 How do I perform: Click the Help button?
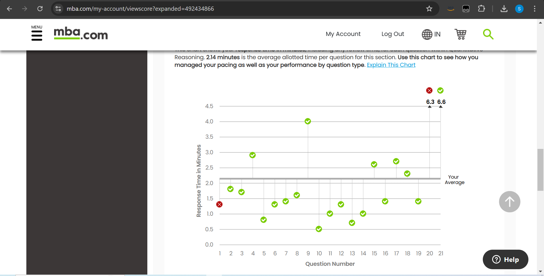(x=505, y=259)
